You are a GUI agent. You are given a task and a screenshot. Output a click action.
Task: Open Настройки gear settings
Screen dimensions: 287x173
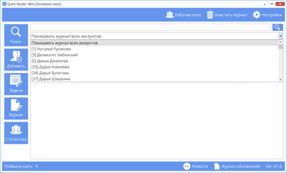pyautogui.click(x=257, y=15)
